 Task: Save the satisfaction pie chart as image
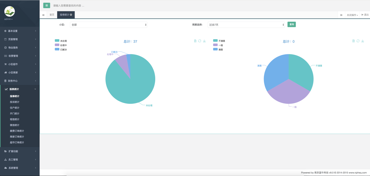363,41
